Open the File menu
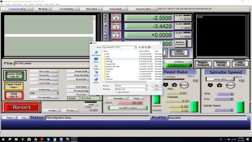Image resolution: width=252 pixels, height=142 pixels. 2,4
